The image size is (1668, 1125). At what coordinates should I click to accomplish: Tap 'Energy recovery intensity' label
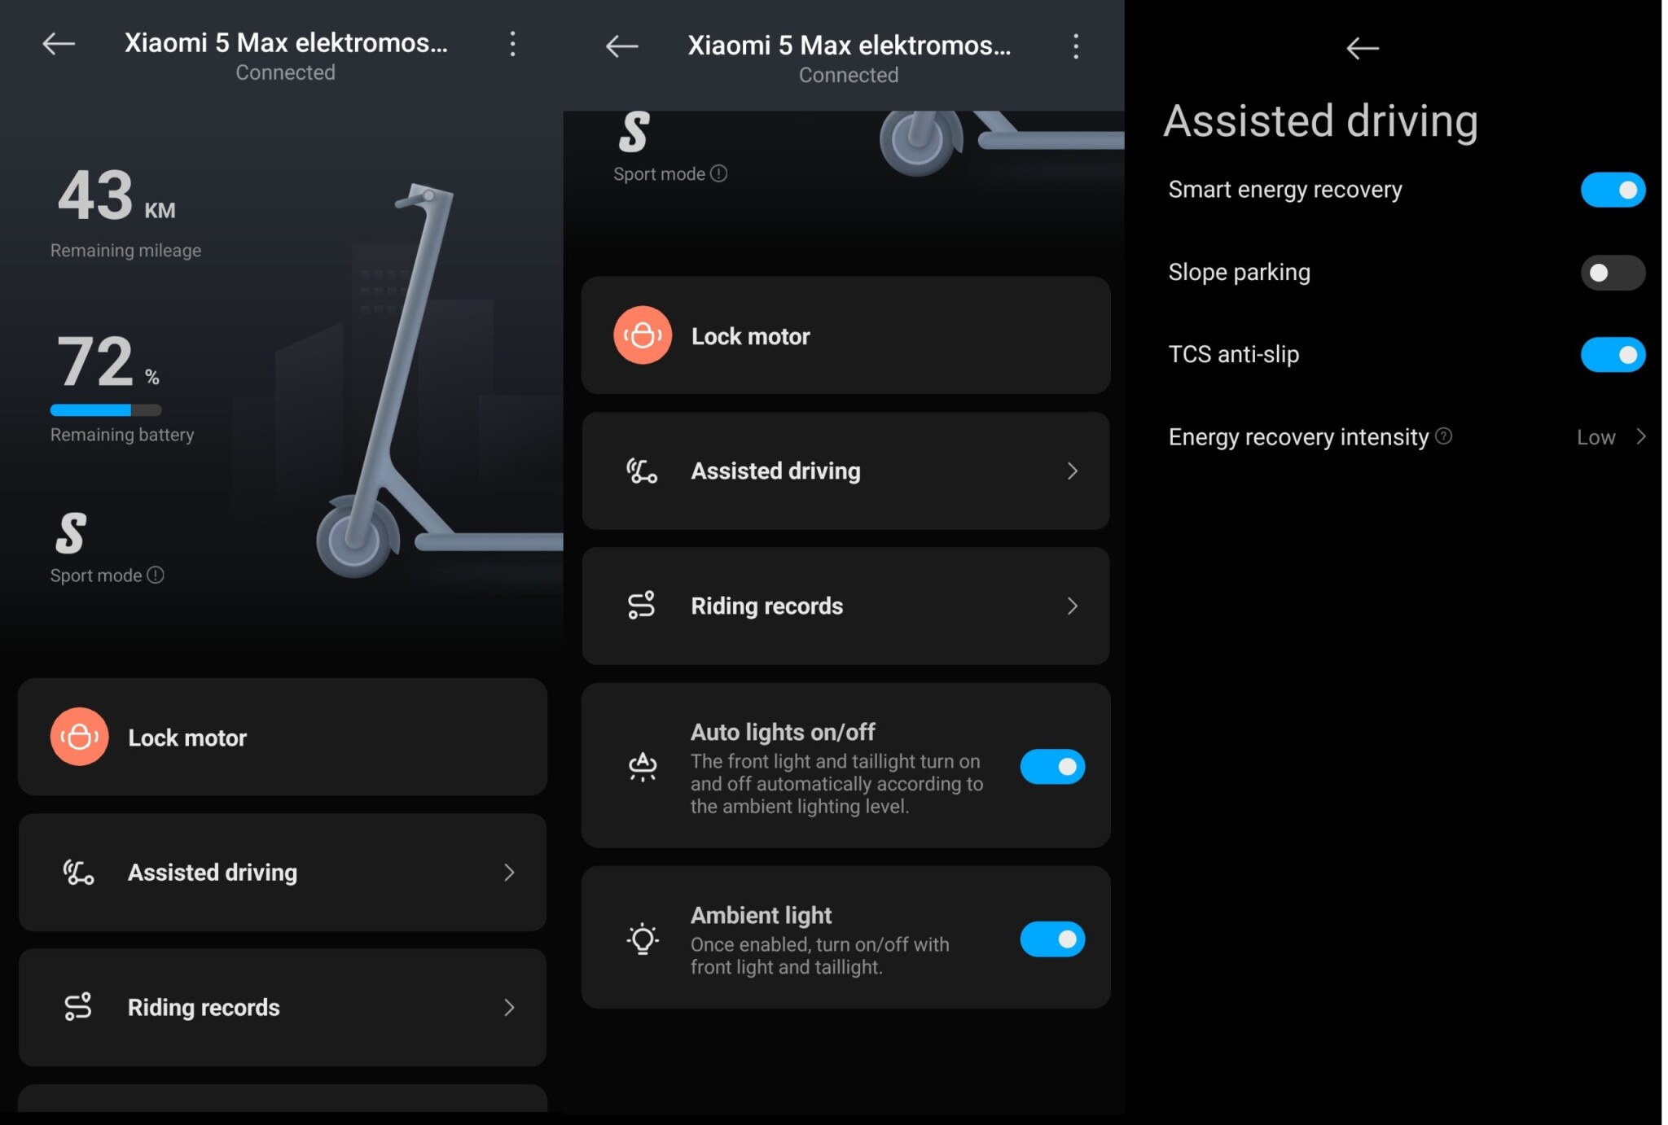(1298, 437)
